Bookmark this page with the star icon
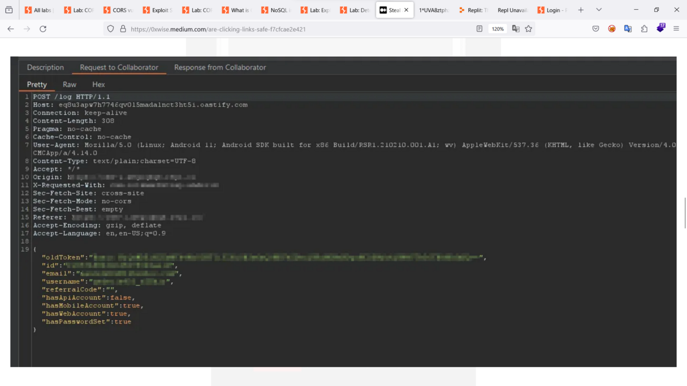This screenshot has width=687, height=386. pyautogui.click(x=528, y=29)
